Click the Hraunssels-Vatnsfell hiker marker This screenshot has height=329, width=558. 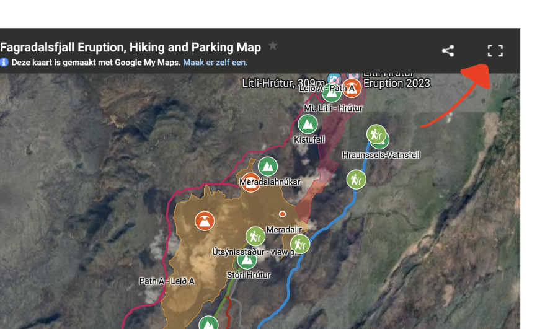[376, 134]
